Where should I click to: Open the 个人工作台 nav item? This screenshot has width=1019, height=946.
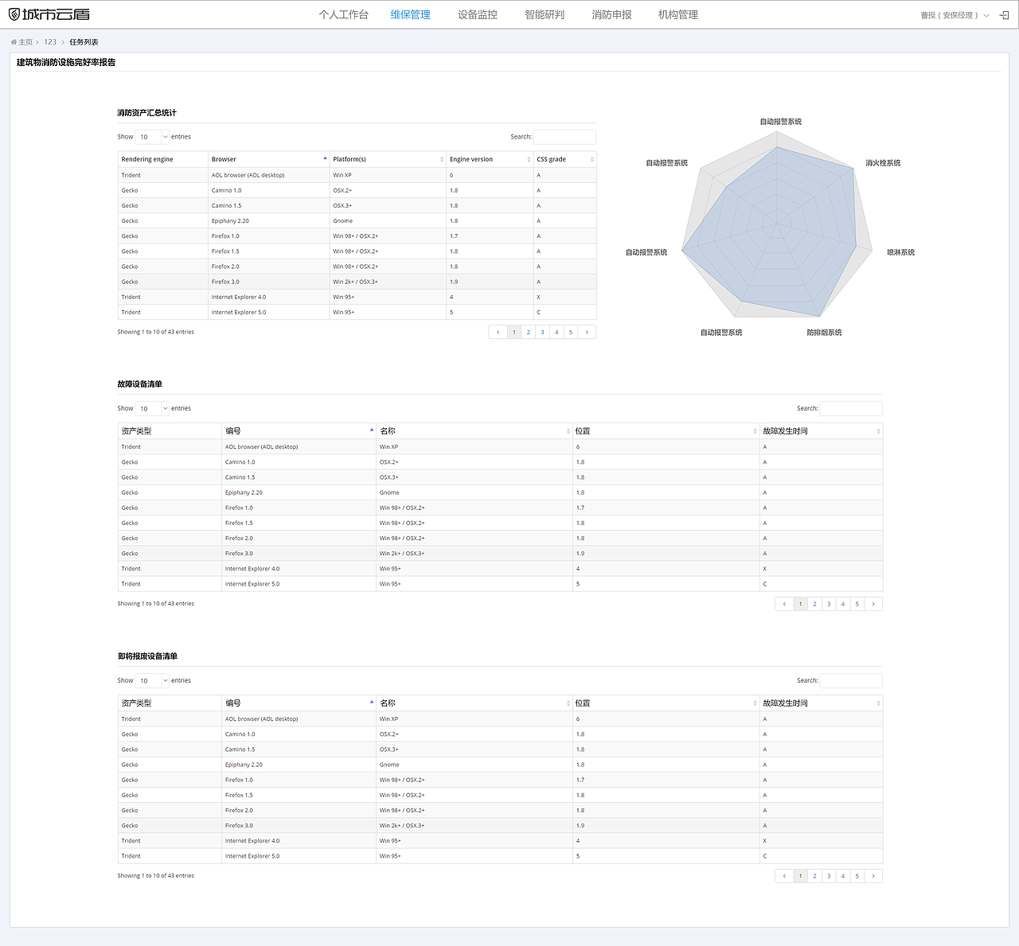point(344,14)
